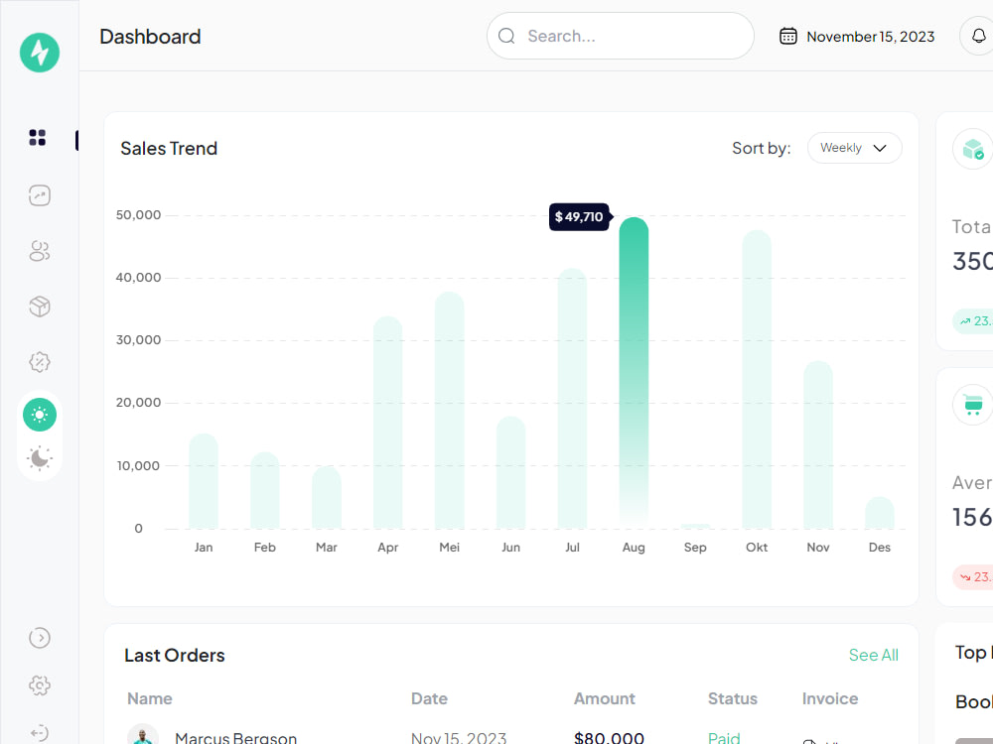Switch to light mode sun toggle

point(40,415)
